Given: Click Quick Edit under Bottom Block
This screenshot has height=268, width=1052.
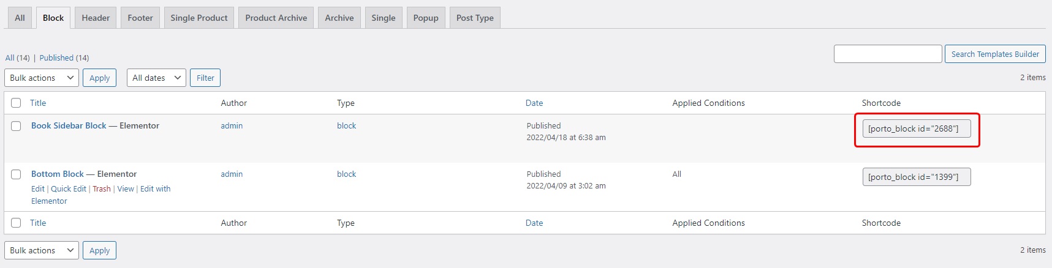Looking at the screenshot, I should coord(69,189).
